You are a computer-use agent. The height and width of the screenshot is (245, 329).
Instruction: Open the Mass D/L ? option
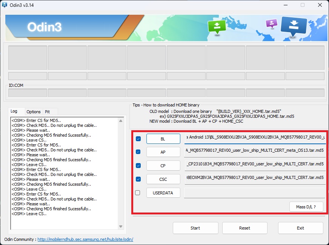pyautogui.click(x=306, y=207)
